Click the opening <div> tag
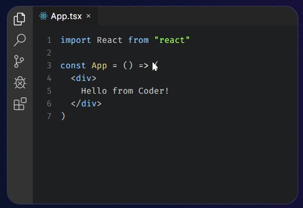The height and width of the screenshot is (208, 303). click(x=84, y=78)
